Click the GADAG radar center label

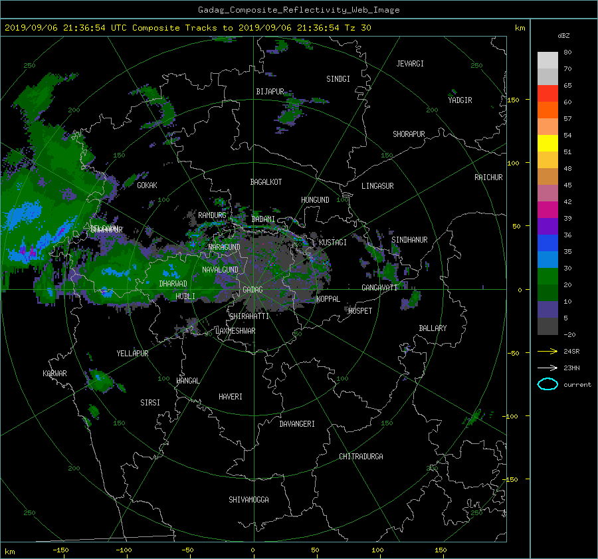pyautogui.click(x=253, y=290)
